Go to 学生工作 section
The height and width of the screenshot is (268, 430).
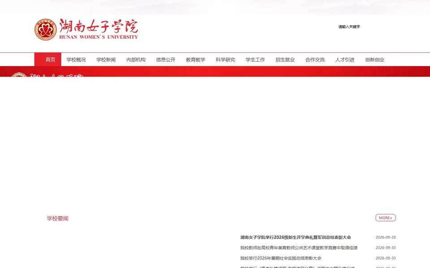coord(255,59)
